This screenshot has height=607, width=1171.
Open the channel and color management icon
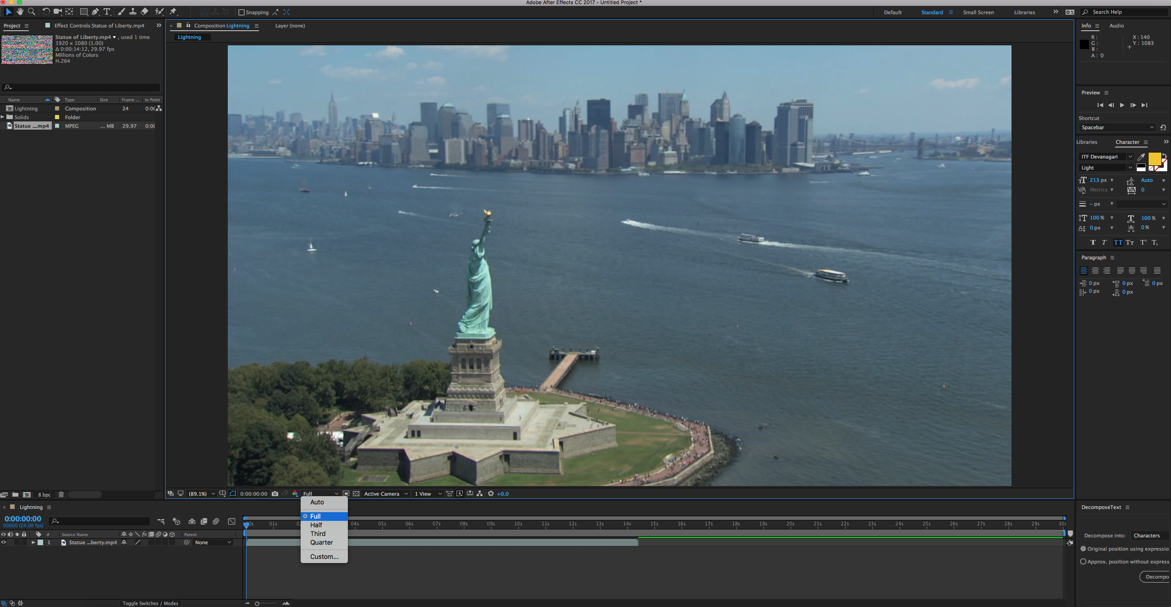pos(295,494)
